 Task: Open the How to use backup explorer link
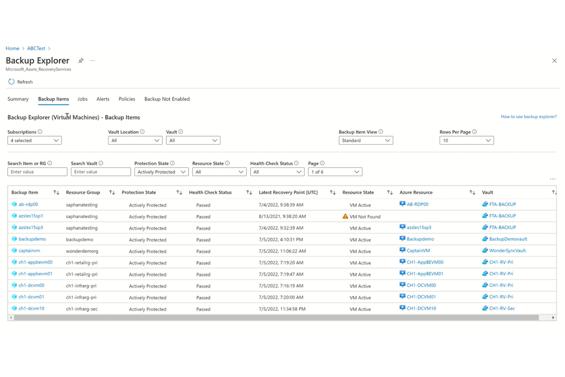coord(529,116)
